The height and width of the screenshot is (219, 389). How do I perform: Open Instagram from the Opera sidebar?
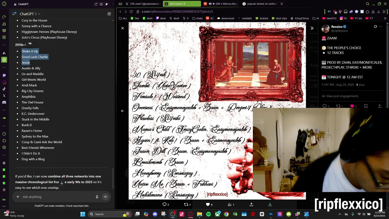click(4, 82)
